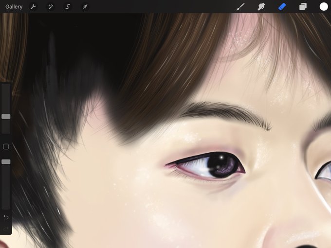Open the white color picker swatch

(324, 6)
